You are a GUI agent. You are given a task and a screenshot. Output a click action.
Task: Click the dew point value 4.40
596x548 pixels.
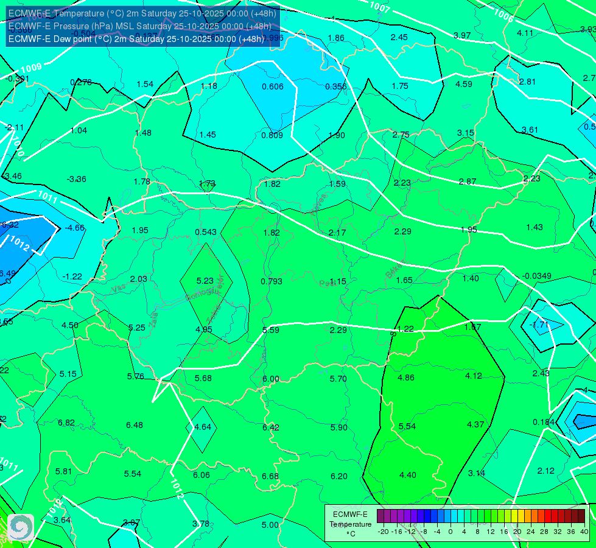point(407,475)
